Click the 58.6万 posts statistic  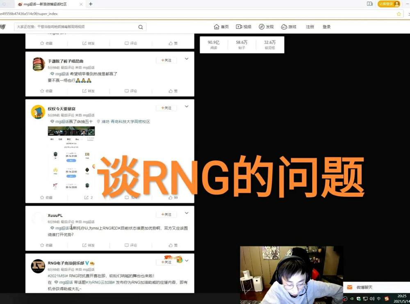241,45
